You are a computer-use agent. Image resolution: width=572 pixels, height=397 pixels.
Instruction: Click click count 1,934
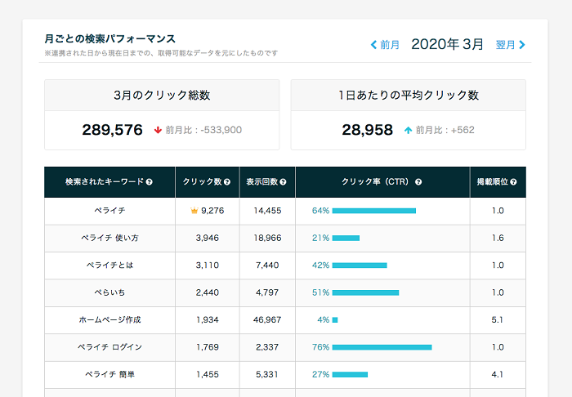208,320
